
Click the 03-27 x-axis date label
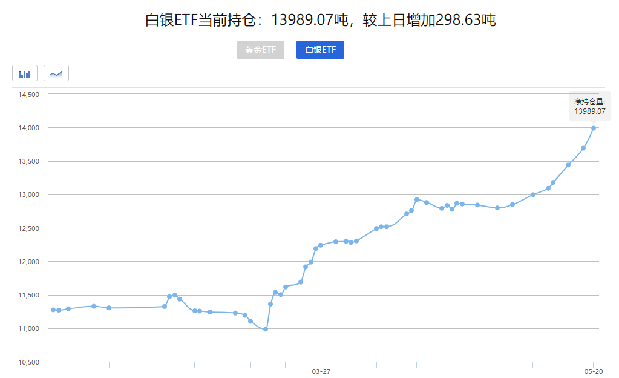coord(321,371)
